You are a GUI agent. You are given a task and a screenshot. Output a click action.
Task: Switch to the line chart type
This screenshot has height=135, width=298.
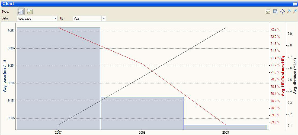coord(30,12)
